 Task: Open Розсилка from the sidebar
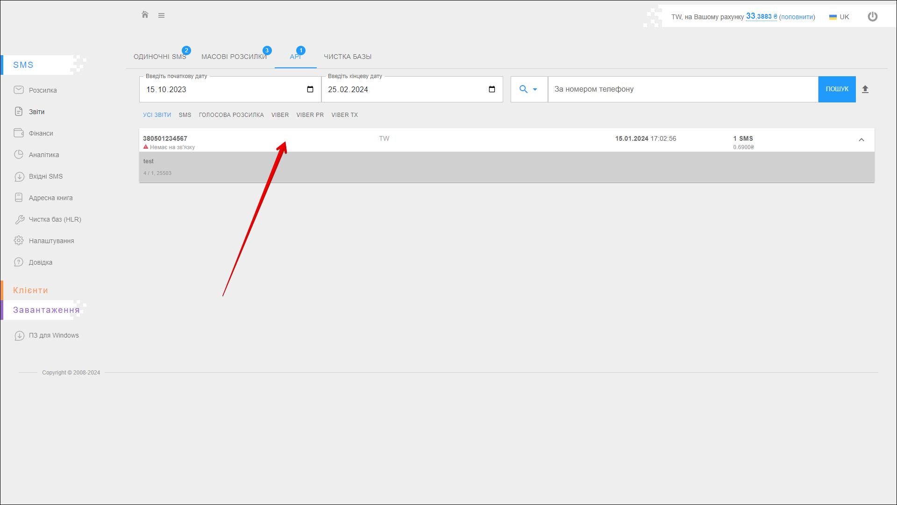(43, 90)
